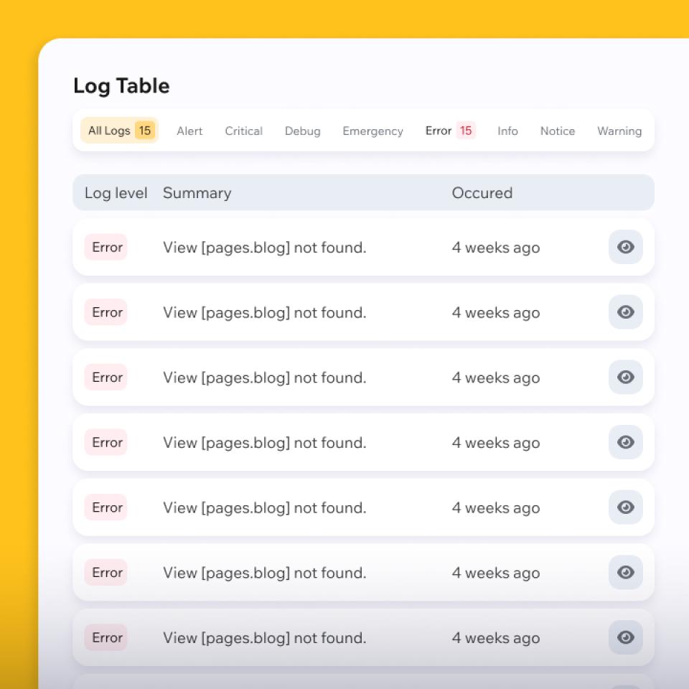Click the eye icon in the first log row
The height and width of the screenshot is (689, 689).
coord(625,247)
